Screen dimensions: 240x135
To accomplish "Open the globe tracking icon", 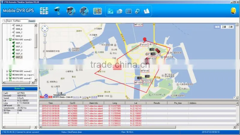I will [84, 11].
